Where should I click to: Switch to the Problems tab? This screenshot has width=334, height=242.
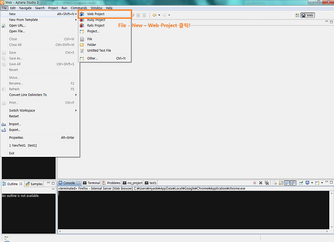[x=111, y=183]
